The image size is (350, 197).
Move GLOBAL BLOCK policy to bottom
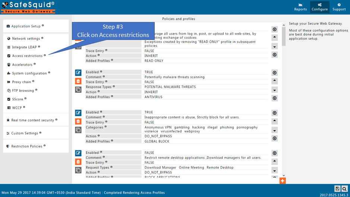(275, 138)
